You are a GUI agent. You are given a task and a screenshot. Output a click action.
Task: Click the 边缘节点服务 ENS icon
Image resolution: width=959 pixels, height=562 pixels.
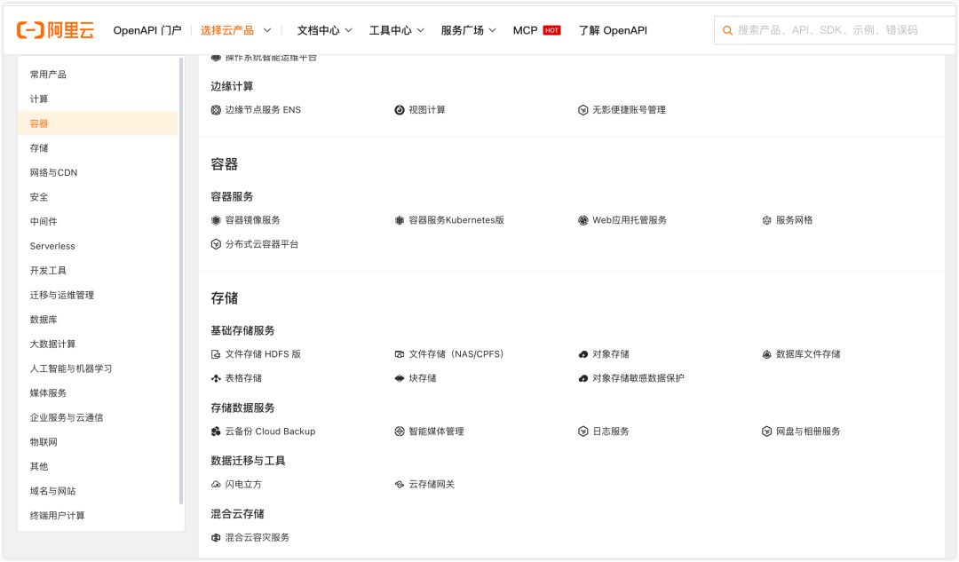(x=216, y=110)
